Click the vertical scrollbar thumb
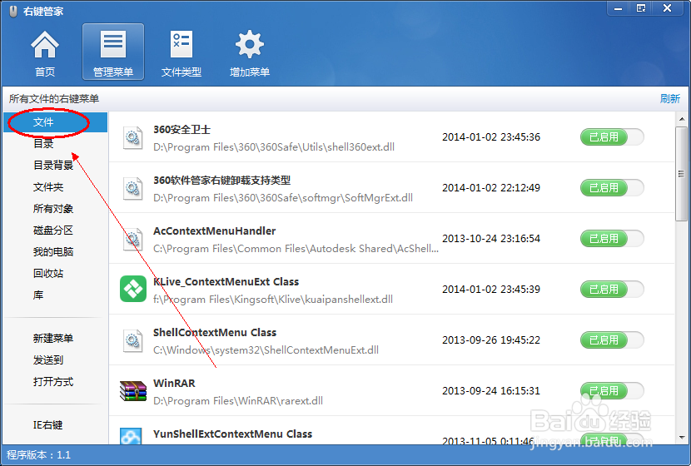Screen dimensions: 691x466 tap(681, 174)
